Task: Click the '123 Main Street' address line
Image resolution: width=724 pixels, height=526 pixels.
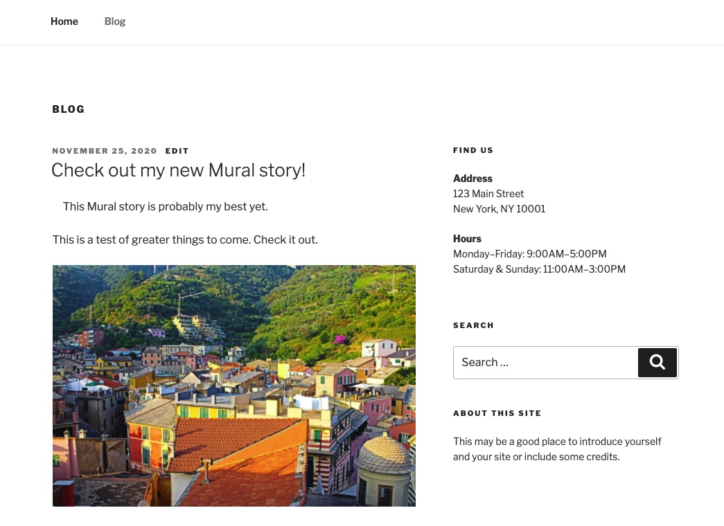Action: pos(488,194)
